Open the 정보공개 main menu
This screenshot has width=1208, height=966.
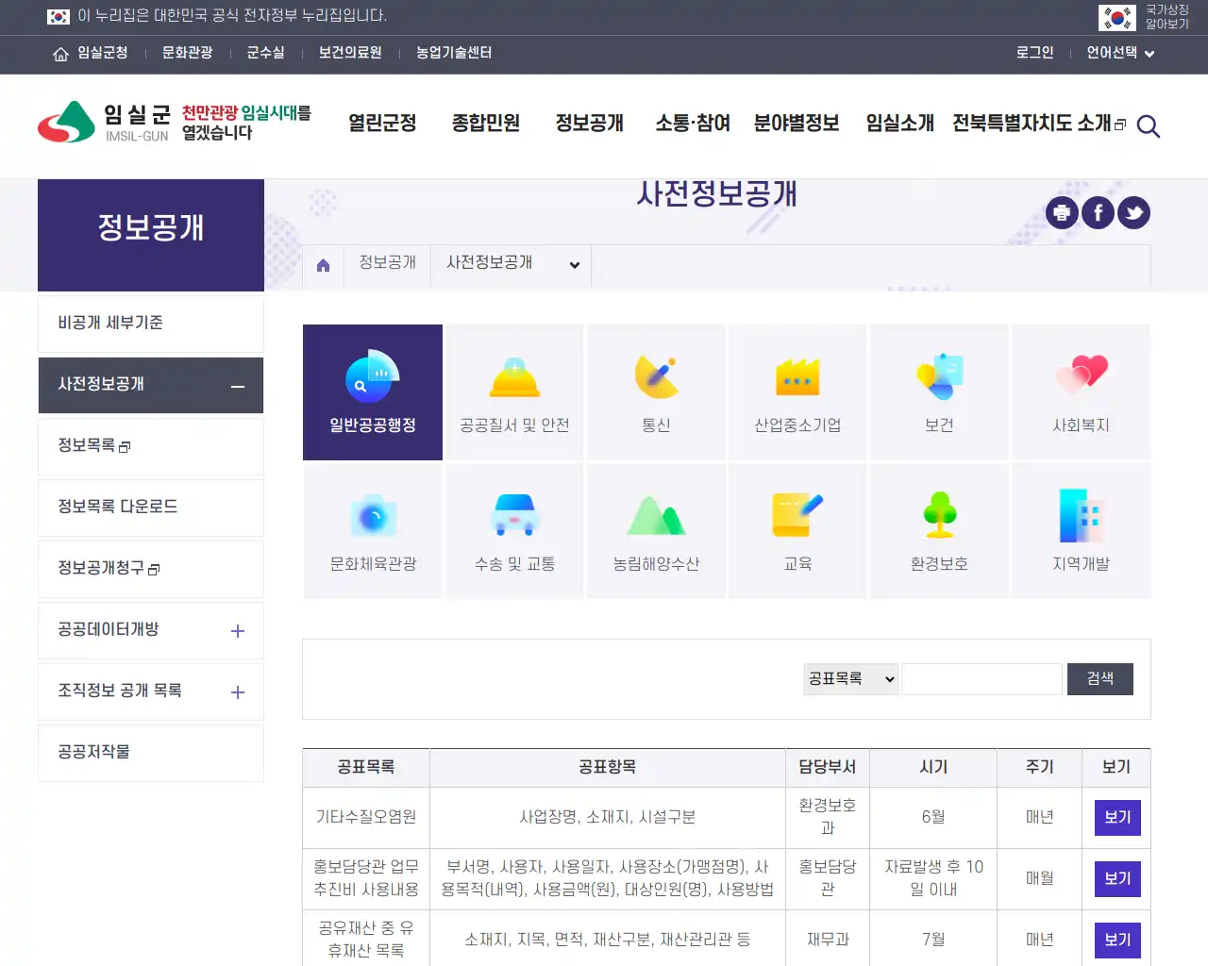590,124
